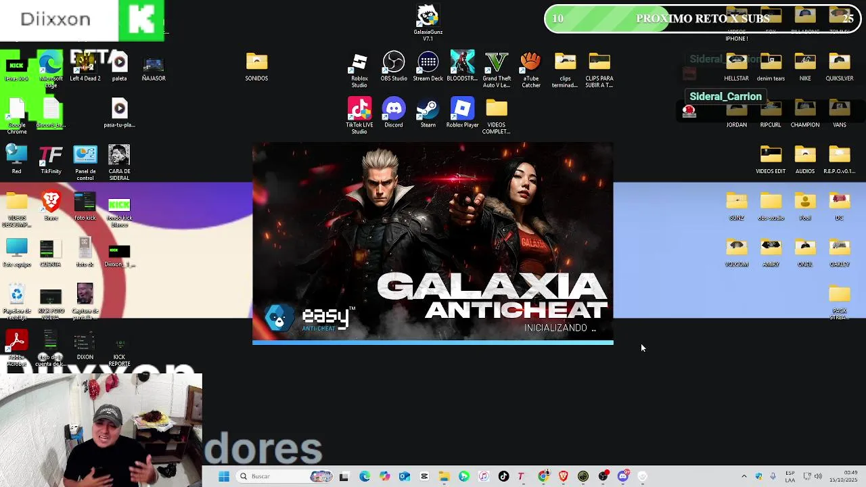Open the KICK REPORTE file icon
The height and width of the screenshot is (487, 866).
(x=119, y=348)
